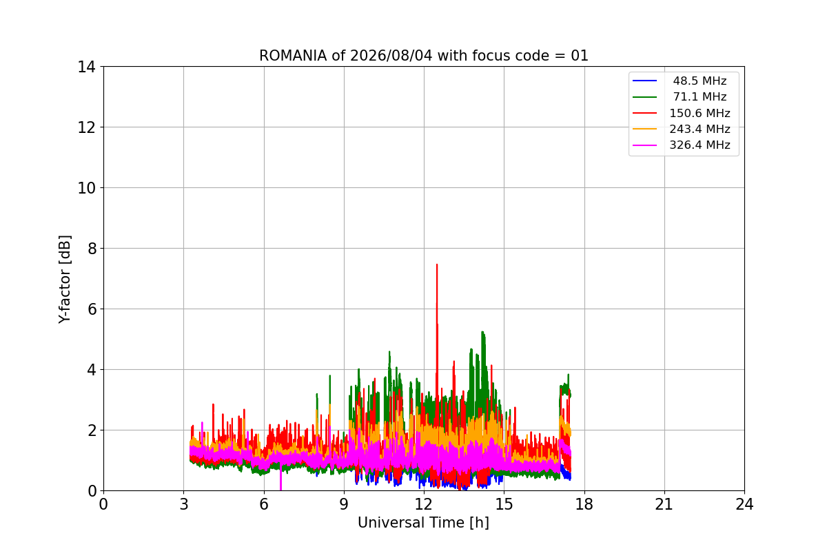The image size is (827, 551).
Task: Click the green peak near 14h
Action: tap(482, 333)
